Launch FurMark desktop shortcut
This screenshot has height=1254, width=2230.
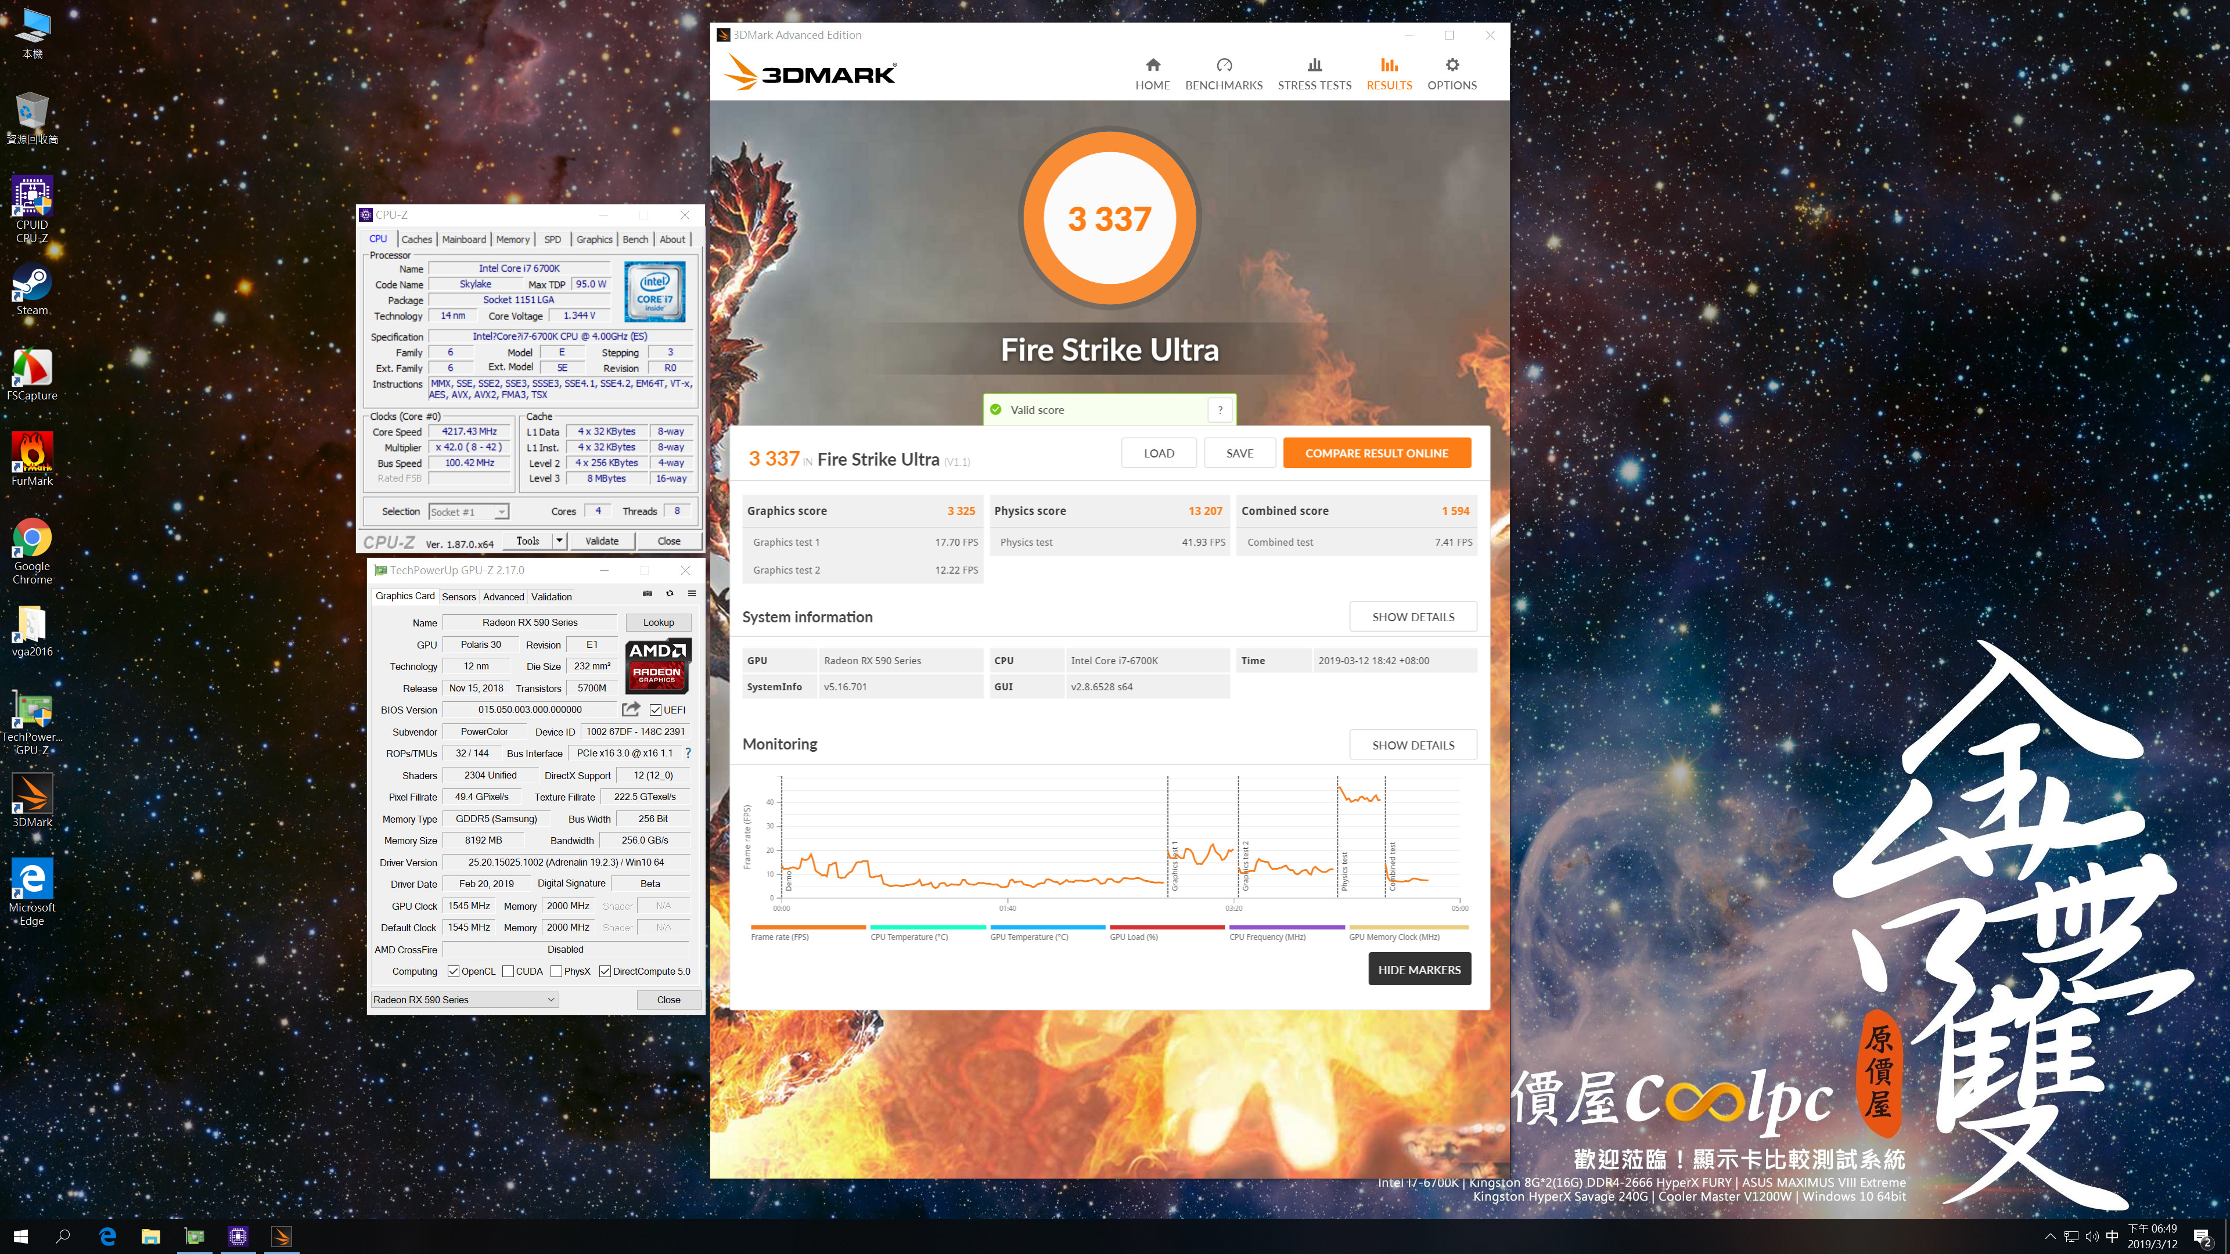click(32, 460)
